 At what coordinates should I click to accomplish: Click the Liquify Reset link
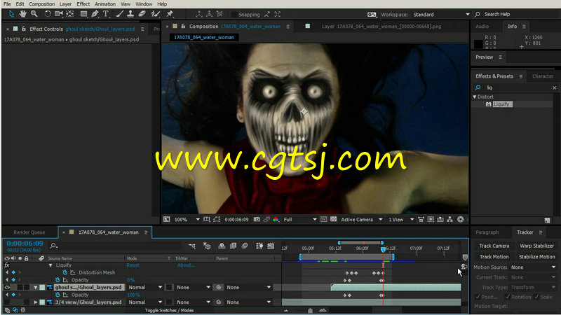click(x=133, y=265)
